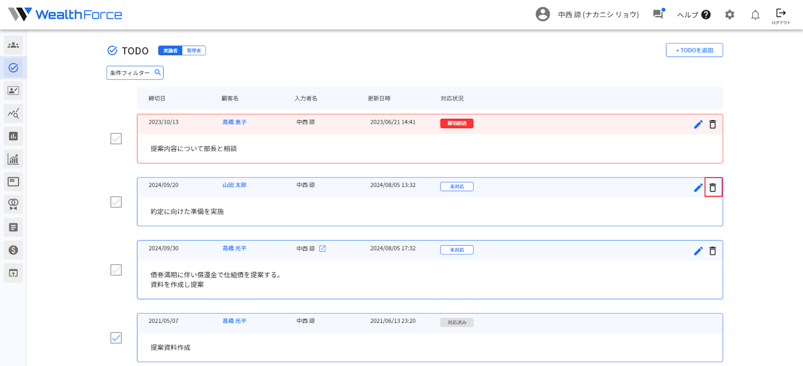The width and height of the screenshot is (803, 366).
Task: Open the contact card icon in sidebar
Action: [14, 91]
